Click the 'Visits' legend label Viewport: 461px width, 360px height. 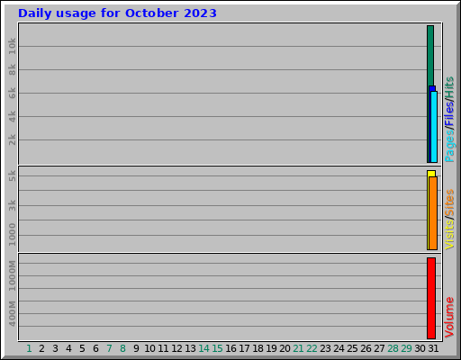point(449,235)
